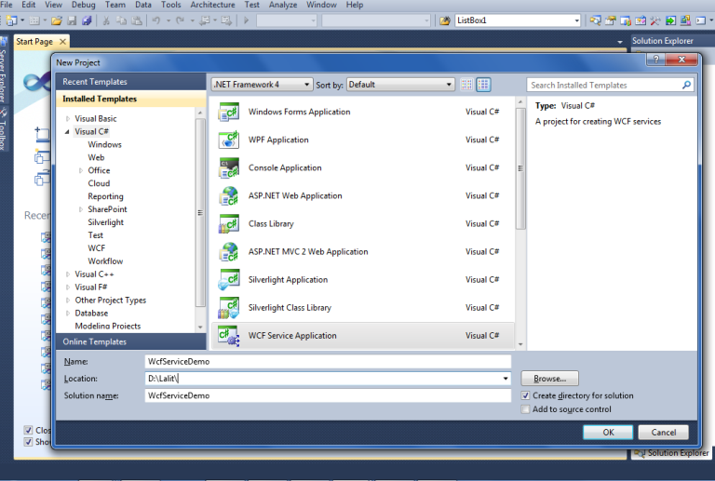Select the WCF Service Application template icon

point(228,336)
